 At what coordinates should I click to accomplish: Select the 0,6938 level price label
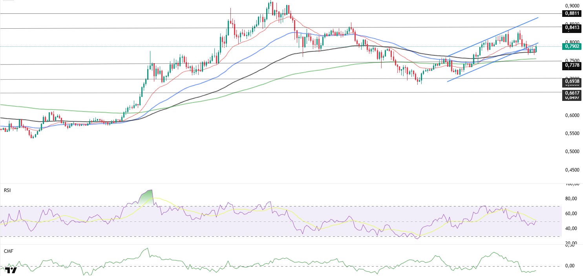point(572,81)
